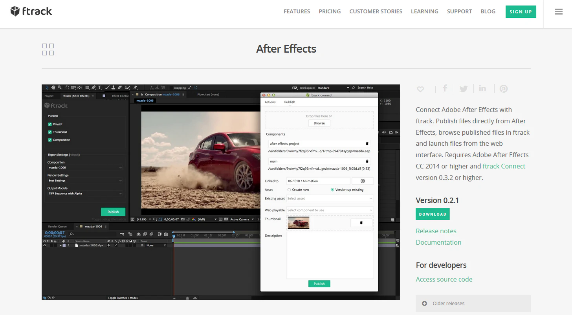
Task: Click the DOWNLOAD button under Version 0.2.1
Action: point(433,214)
